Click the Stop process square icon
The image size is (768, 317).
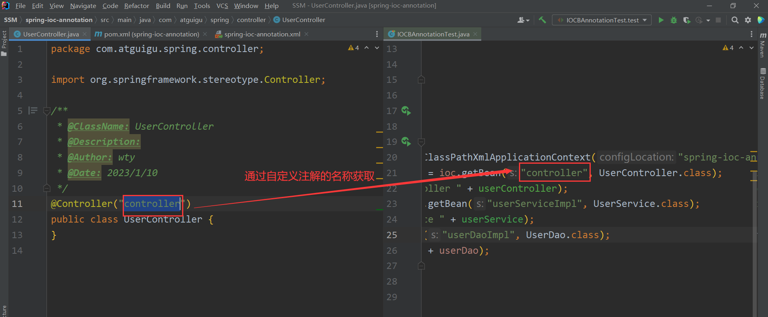(718, 20)
